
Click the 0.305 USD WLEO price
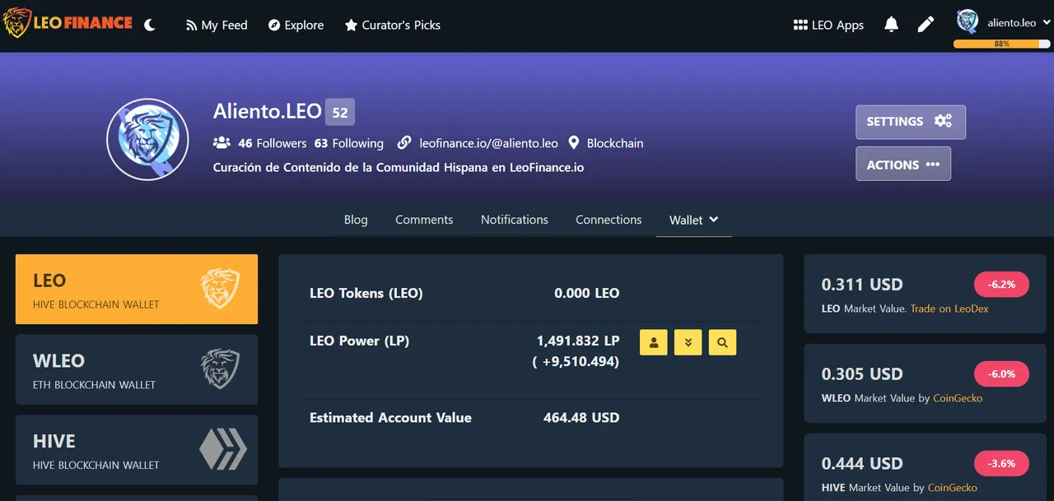862,374
